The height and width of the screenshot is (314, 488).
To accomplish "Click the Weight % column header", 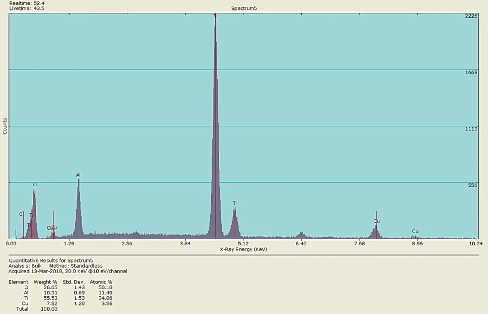I will coord(46,282).
